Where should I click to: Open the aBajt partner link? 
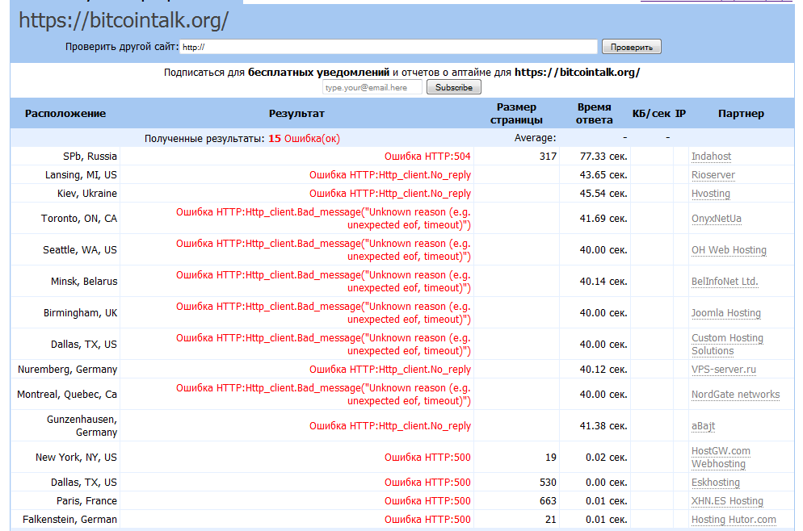pyautogui.click(x=703, y=425)
